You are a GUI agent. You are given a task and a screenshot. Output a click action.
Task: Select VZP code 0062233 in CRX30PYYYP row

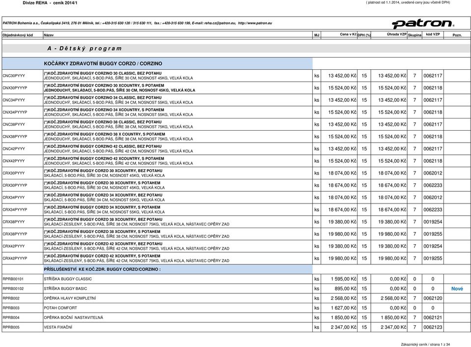pos(433,185)
